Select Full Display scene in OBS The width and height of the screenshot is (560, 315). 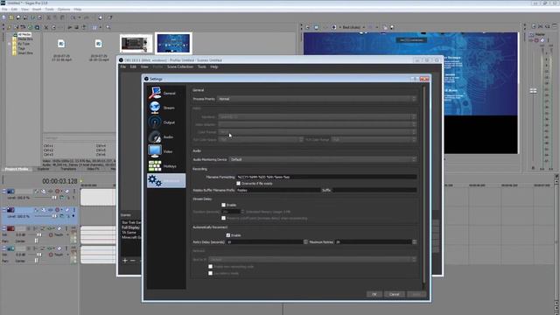point(130,227)
